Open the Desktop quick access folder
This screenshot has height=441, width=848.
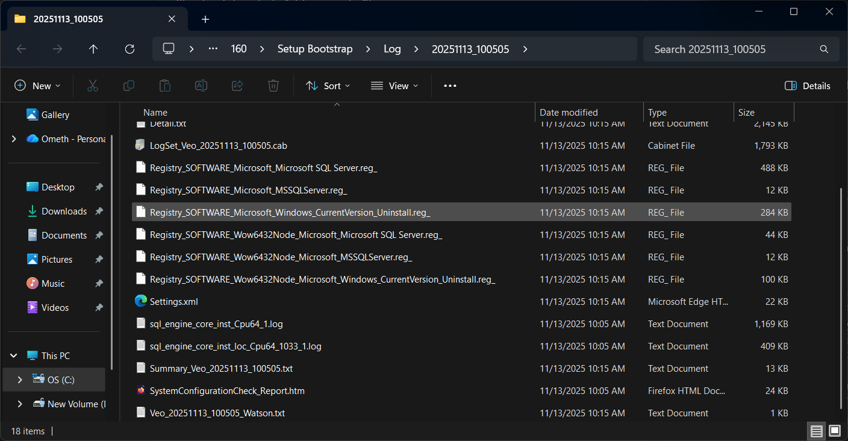[x=58, y=187]
